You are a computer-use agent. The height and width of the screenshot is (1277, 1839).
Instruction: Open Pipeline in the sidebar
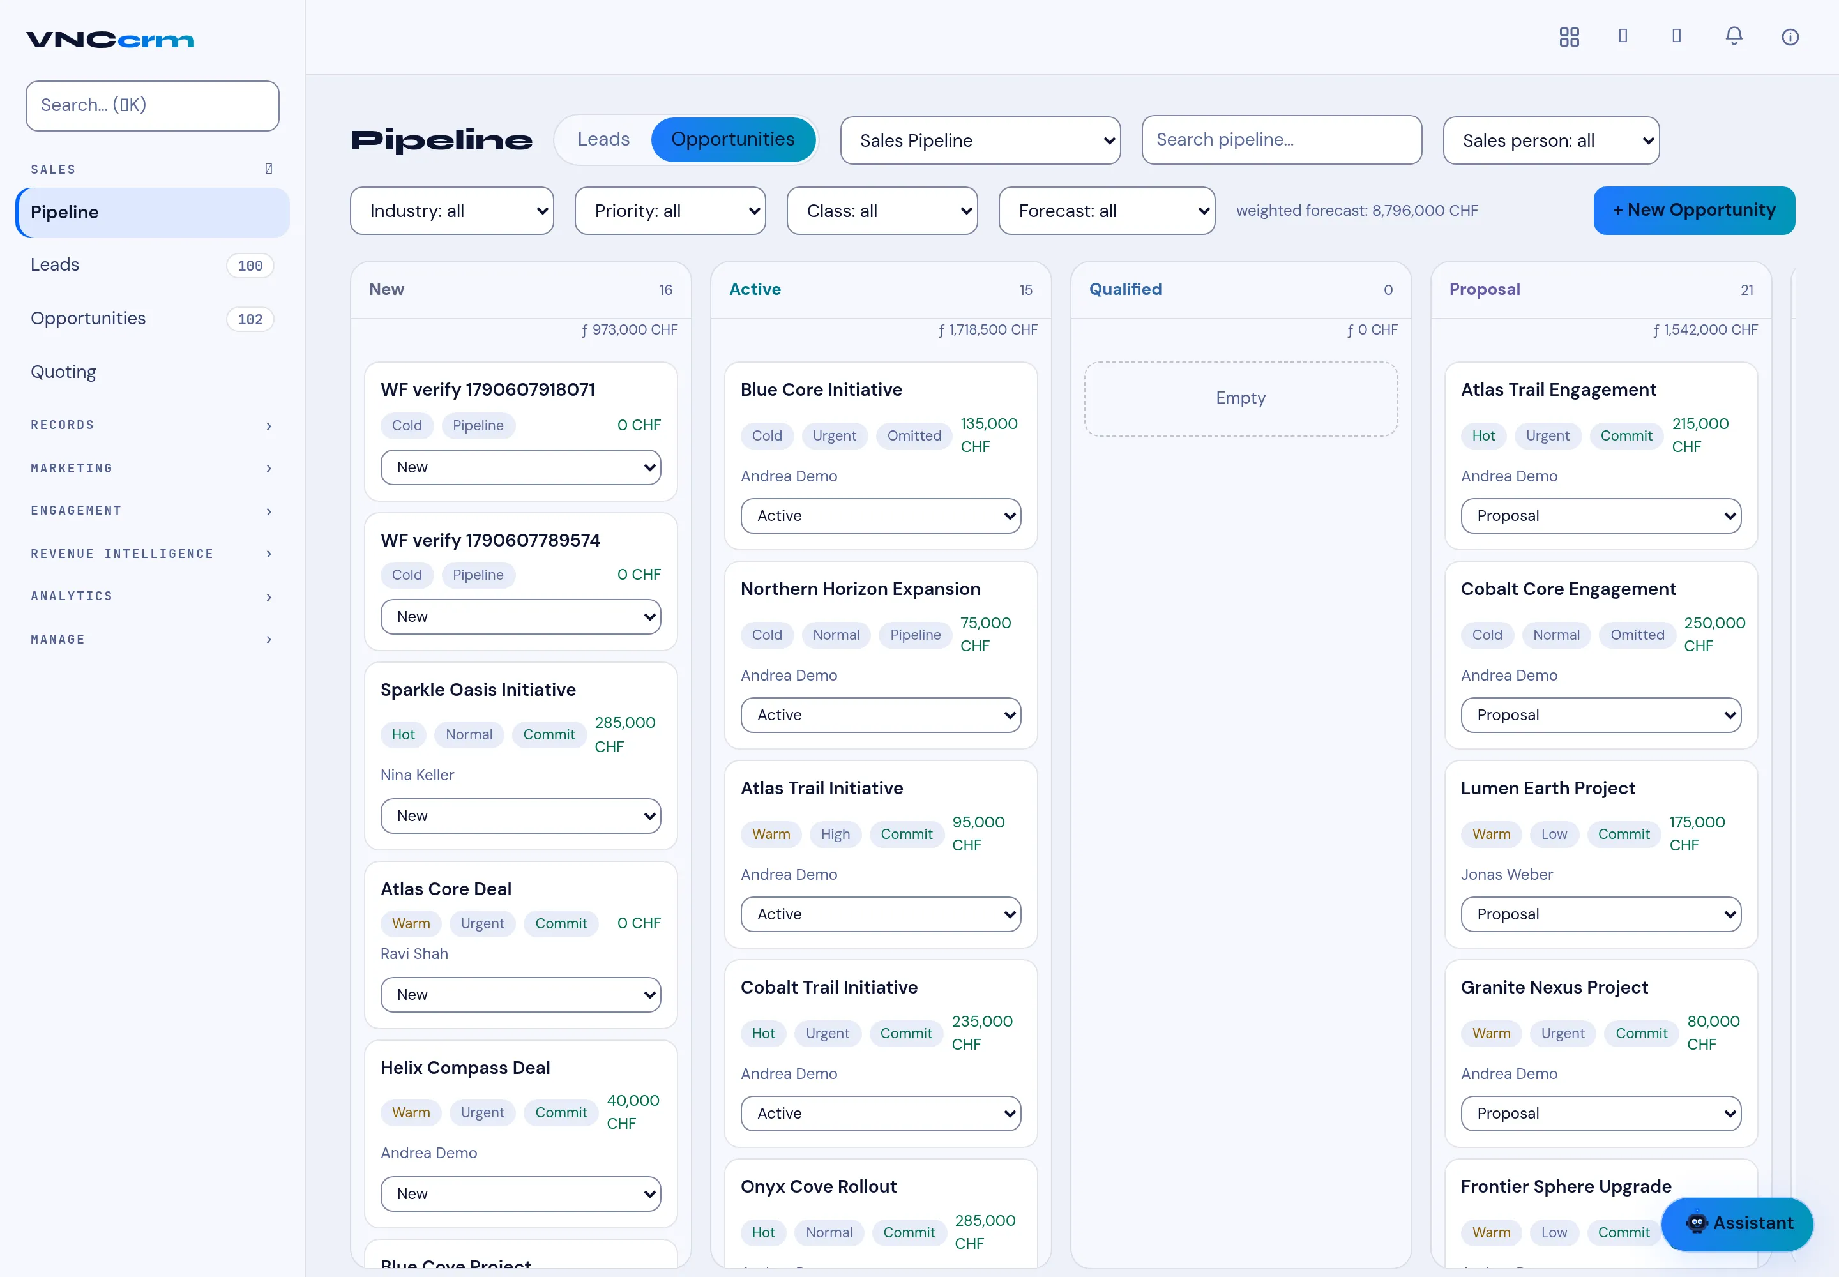pos(152,213)
